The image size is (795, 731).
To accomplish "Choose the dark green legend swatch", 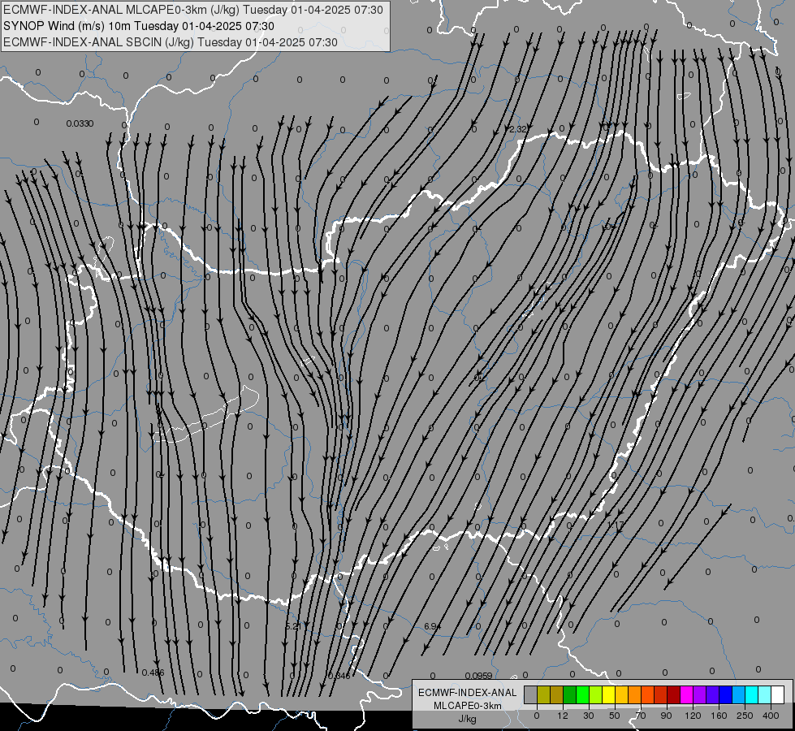I will 570,694.
